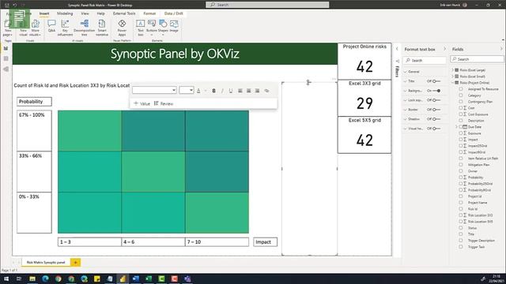This screenshot has width=506, height=284.
Task: Open Microsoft Edge from taskbar
Action: [x=45, y=278]
